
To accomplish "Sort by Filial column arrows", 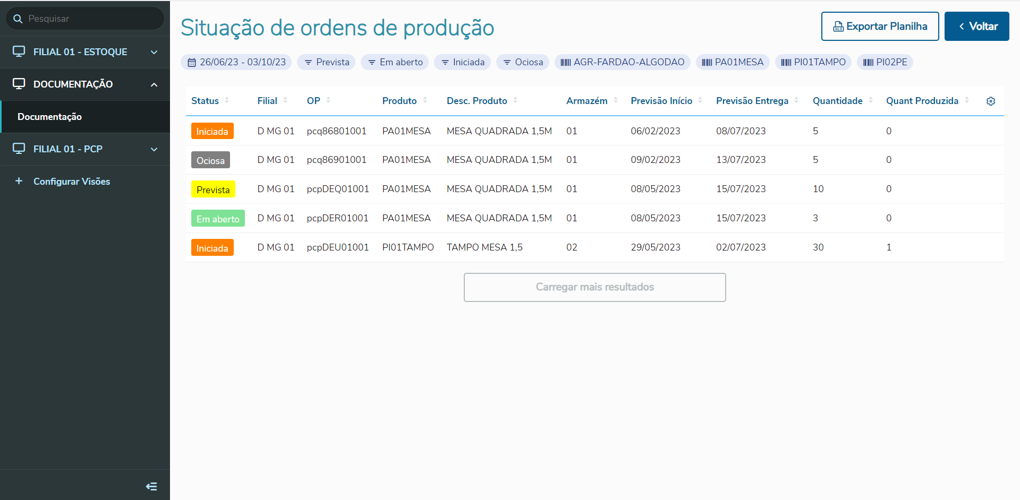I will point(285,100).
